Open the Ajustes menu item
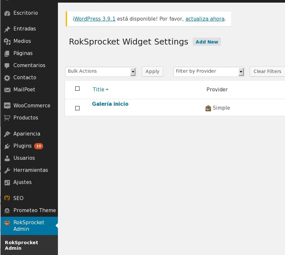The image size is (285, 255). click(23, 182)
